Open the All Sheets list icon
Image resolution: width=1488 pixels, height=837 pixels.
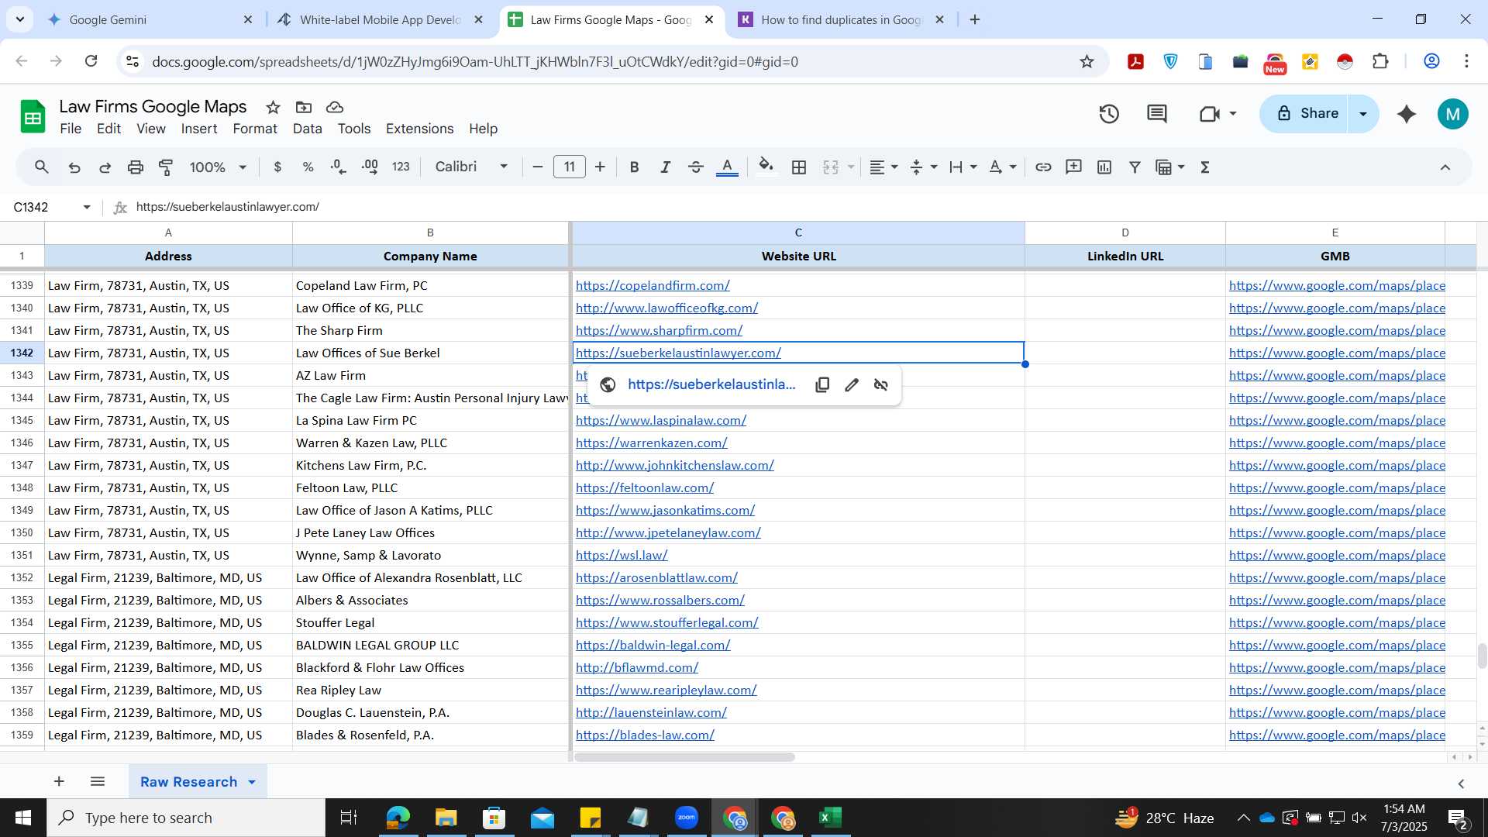point(98,782)
